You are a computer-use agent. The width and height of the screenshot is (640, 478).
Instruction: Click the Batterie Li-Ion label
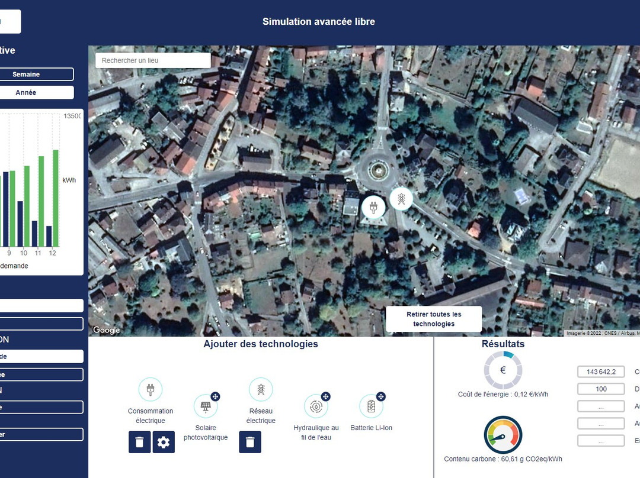click(371, 428)
